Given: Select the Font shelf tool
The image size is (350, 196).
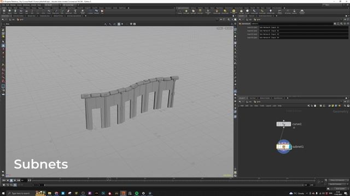Looking at the screenshot, I should point(75,11).
